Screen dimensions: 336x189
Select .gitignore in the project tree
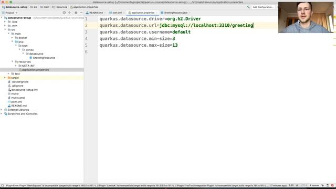[x=17, y=86]
